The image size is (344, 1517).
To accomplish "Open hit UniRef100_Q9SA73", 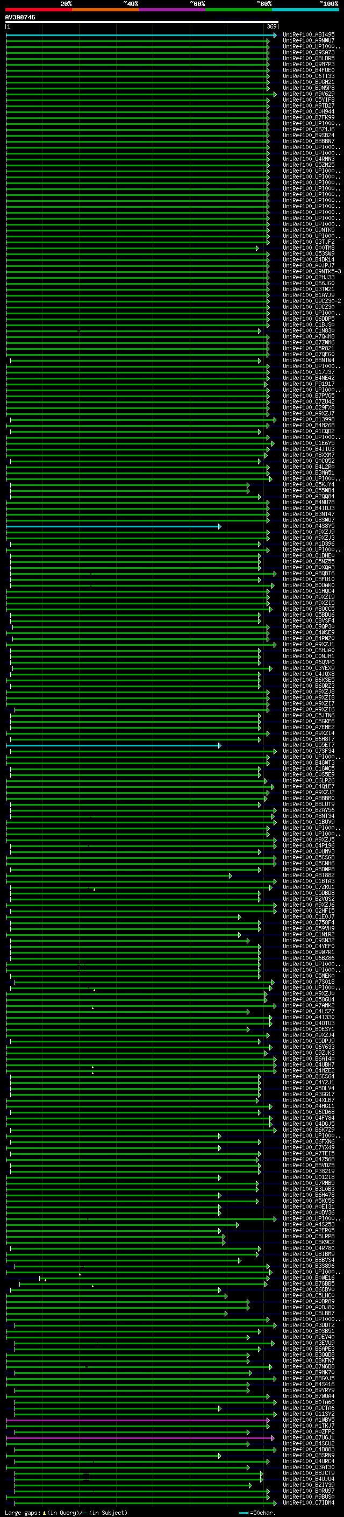I will coord(309,52).
